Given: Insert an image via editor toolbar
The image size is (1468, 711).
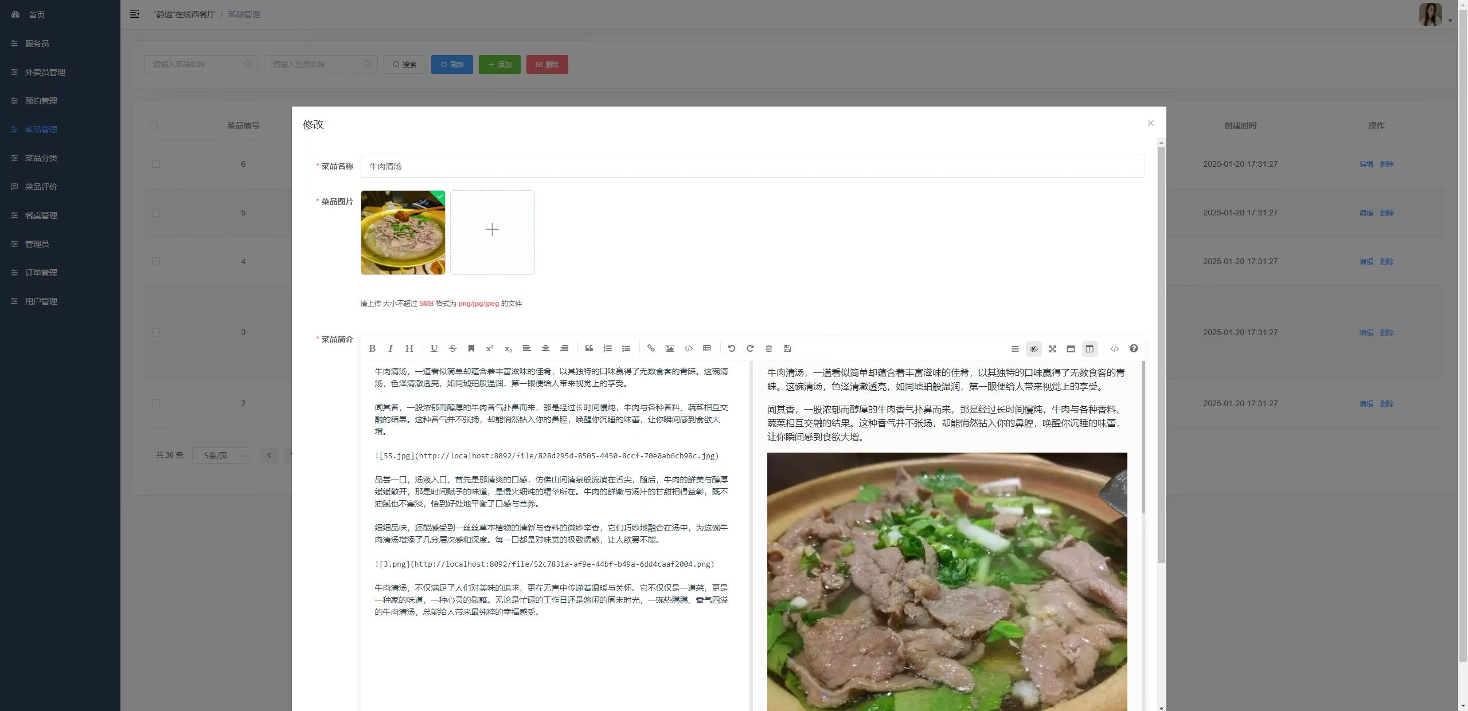Looking at the screenshot, I should tap(670, 348).
